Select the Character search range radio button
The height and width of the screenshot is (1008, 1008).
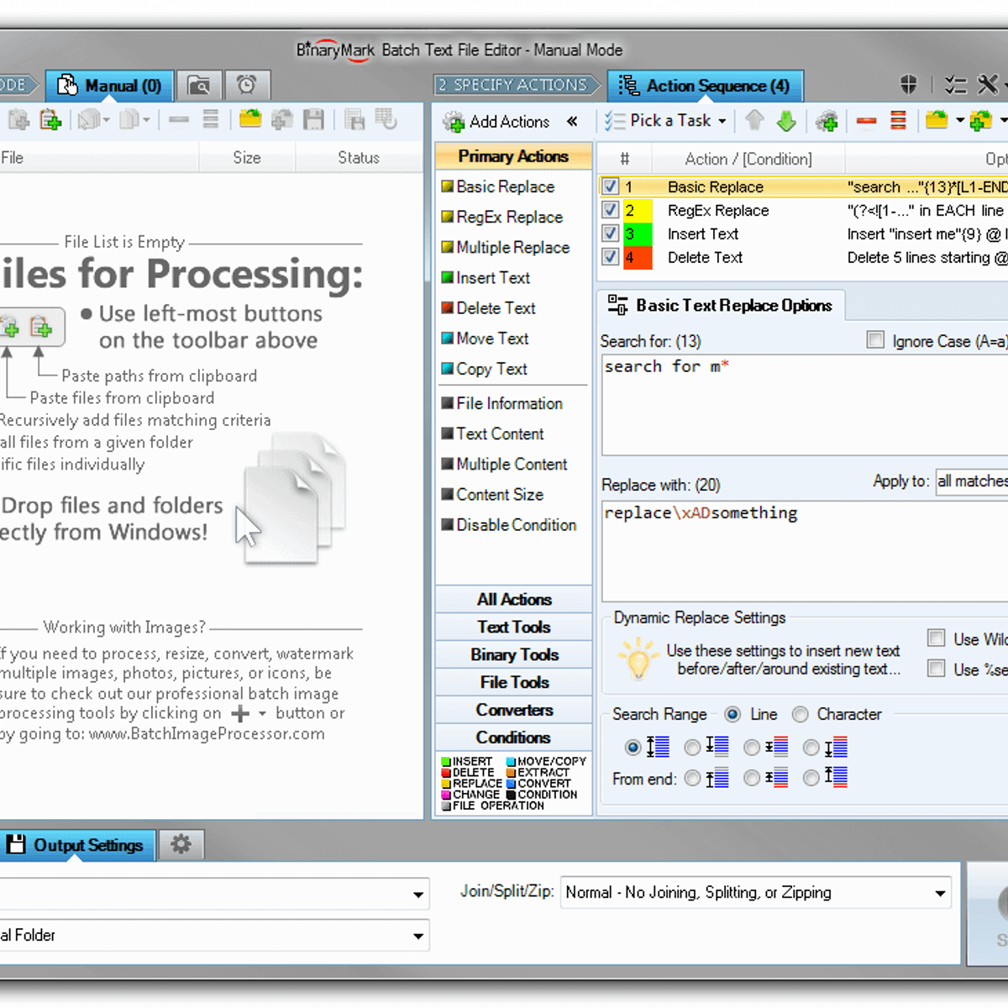(x=801, y=714)
